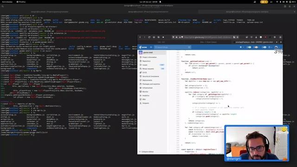Click the webcam video overlay thumbnail
This screenshot has width=297, height=167.
coord(257,143)
